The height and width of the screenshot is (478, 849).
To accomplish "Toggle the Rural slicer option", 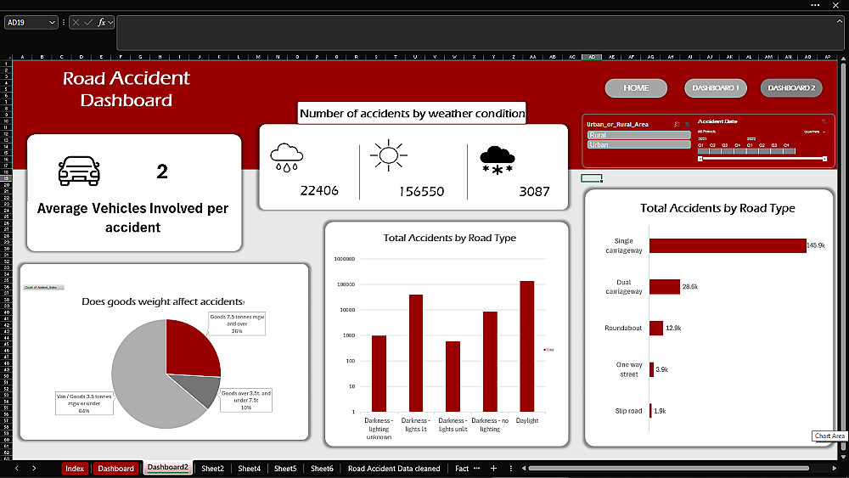I will (639, 135).
